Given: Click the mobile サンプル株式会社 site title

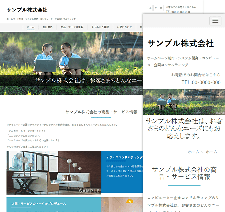Looking at the screenshot, I should tap(180, 43).
